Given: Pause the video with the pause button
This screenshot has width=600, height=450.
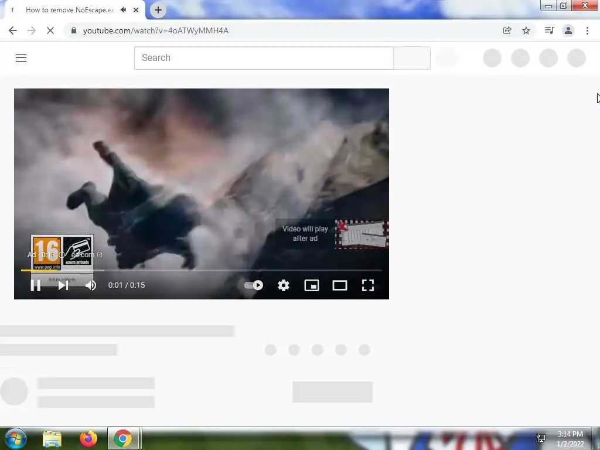Looking at the screenshot, I should tap(36, 285).
